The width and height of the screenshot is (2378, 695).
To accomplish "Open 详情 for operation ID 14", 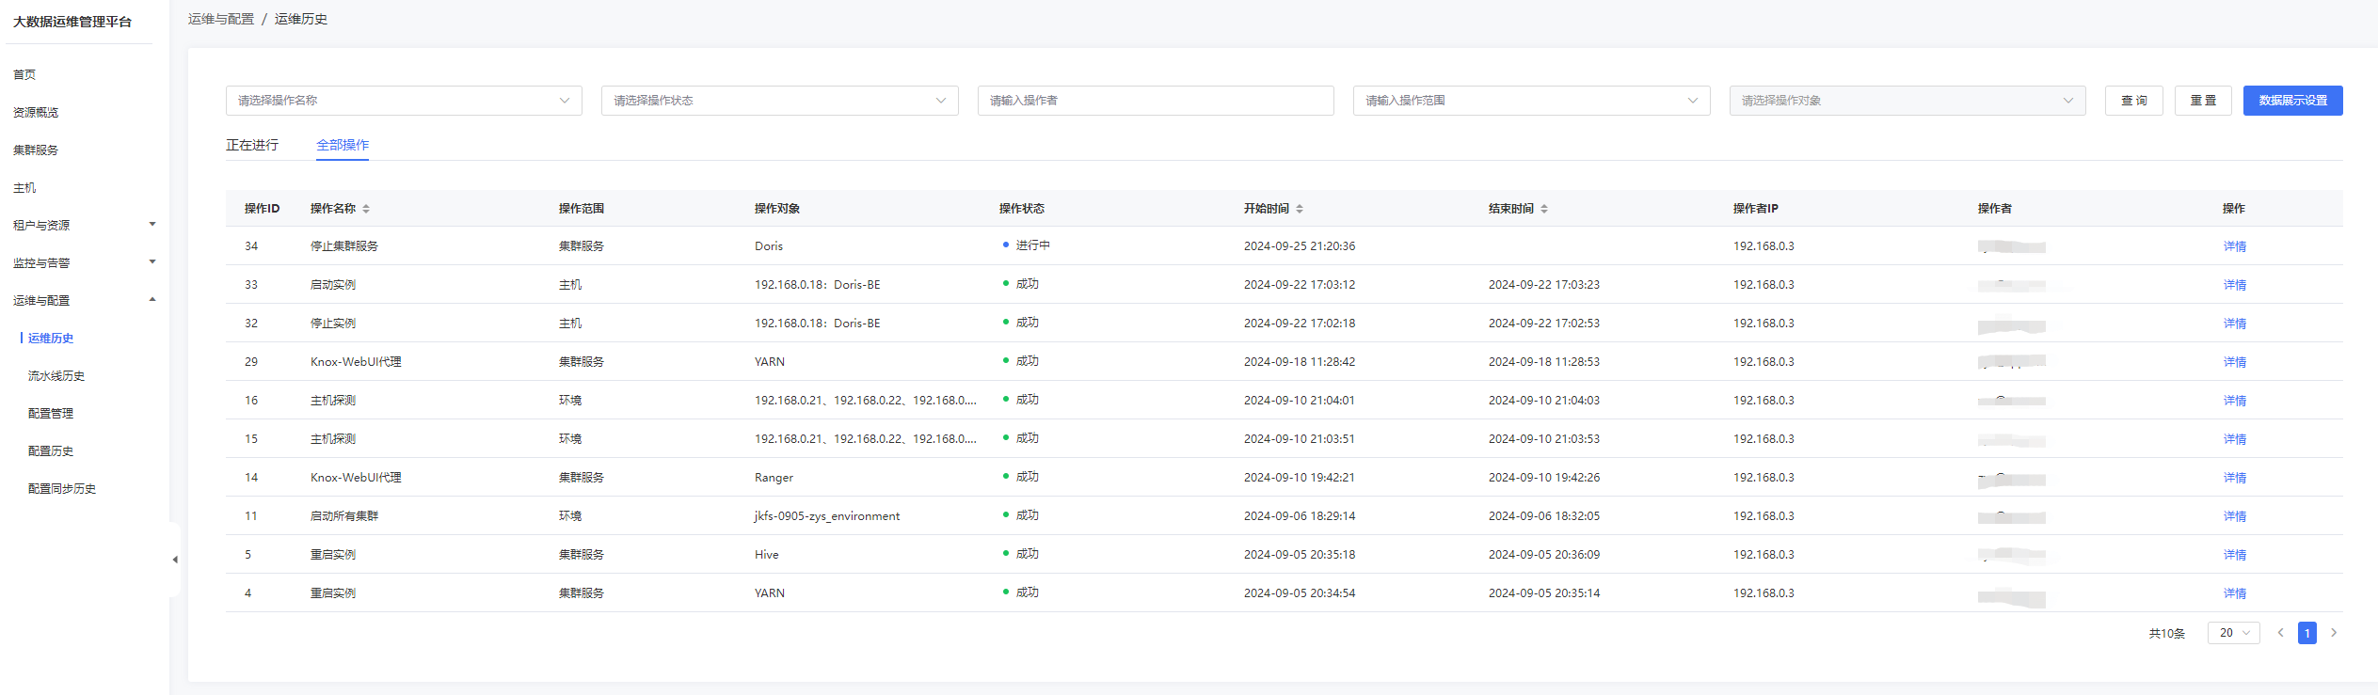I will [x=2235, y=478].
